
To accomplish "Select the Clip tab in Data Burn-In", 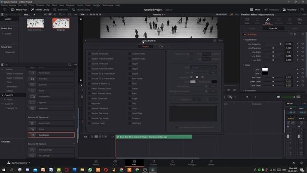I will pyautogui.click(x=161, y=46).
